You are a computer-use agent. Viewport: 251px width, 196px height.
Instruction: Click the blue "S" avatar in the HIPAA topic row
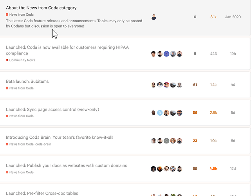point(166,54)
